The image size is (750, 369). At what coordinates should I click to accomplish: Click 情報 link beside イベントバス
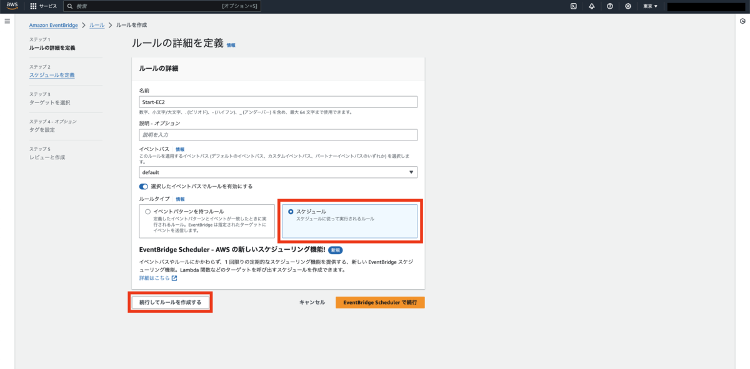[180, 149]
